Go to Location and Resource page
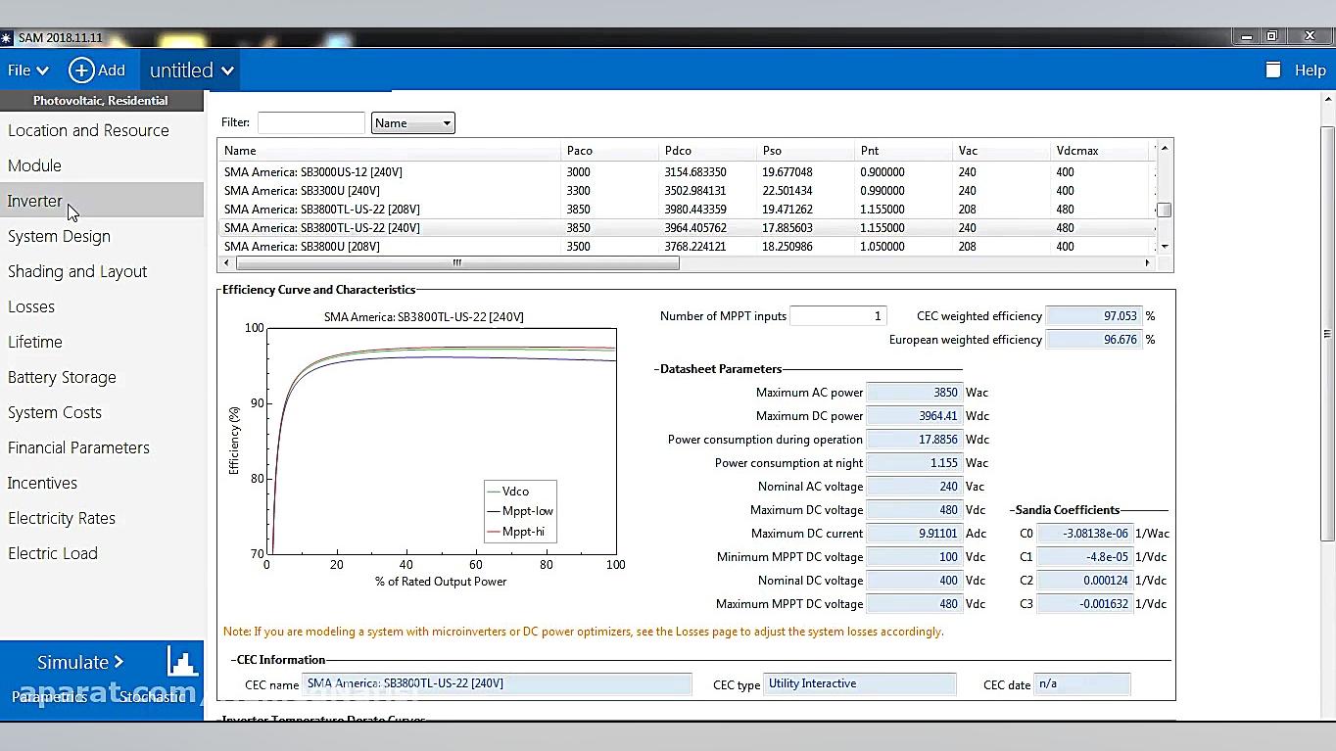The width and height of the screenshot is (1336, 751). 102,130
